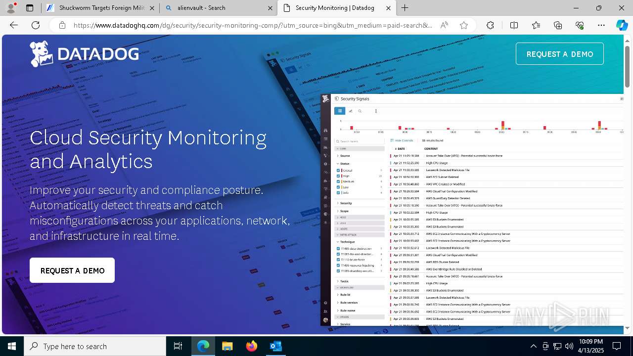633x356 pixels.
Task: Open the volume control in system tray
Action: point(569,346)
